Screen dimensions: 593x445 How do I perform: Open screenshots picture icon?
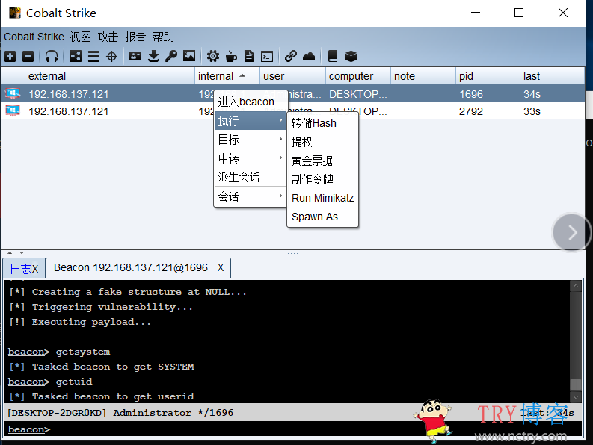pyautogui.click(x=189, y=56)
